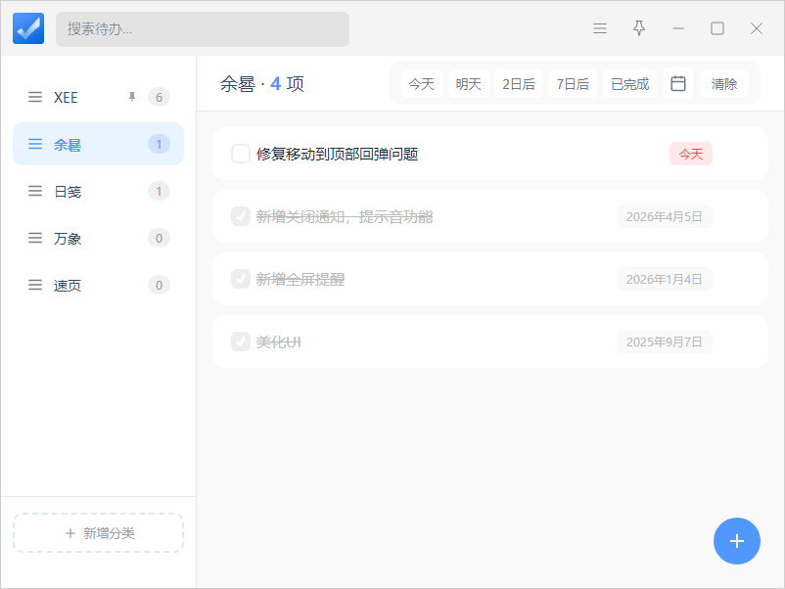Click the 2026年4月5日 date tag

(664, 216)
